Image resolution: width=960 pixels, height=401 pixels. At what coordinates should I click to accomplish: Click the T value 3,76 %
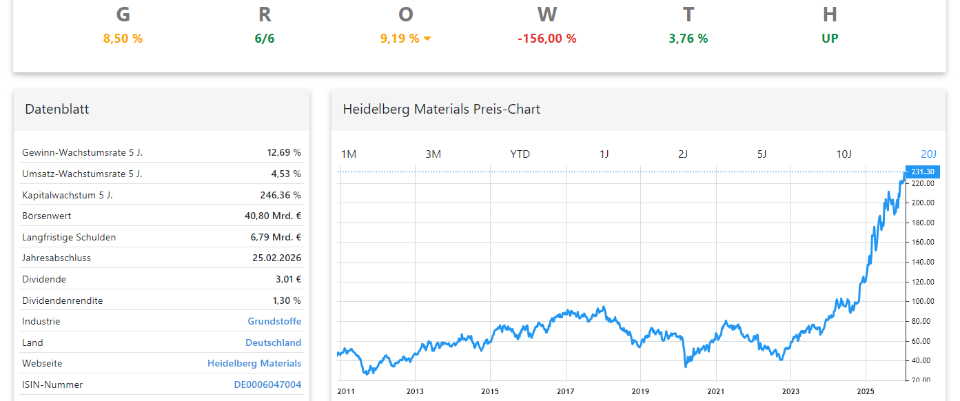point(688,39)
